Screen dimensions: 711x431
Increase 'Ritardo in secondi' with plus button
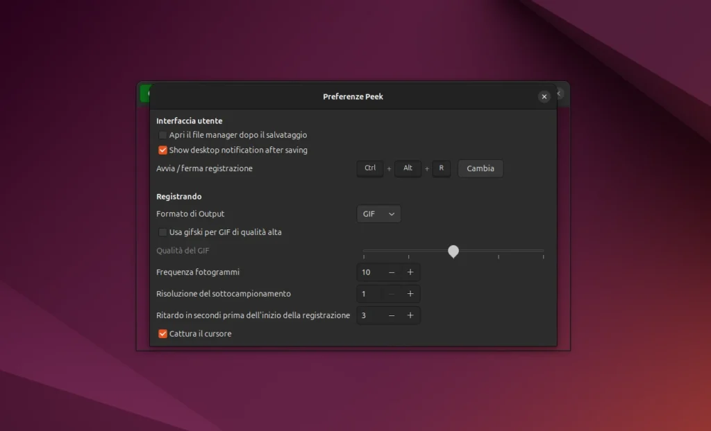click(x=410, y=315)
